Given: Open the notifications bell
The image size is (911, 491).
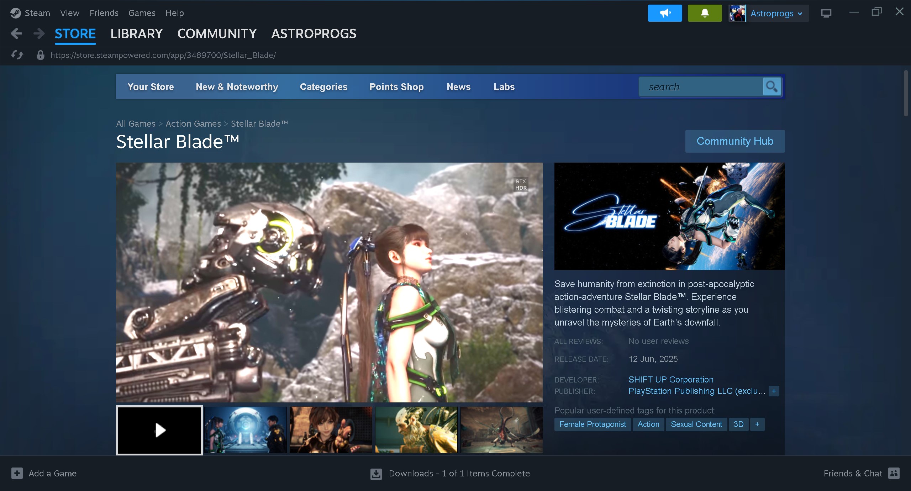Looking at the screenshot, I should (x=704, y=13).
